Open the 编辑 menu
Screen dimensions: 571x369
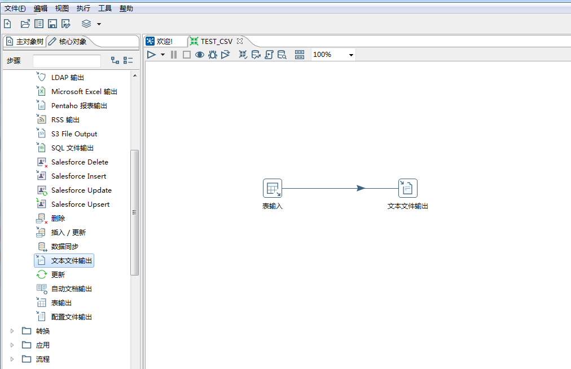pos(41,8)
